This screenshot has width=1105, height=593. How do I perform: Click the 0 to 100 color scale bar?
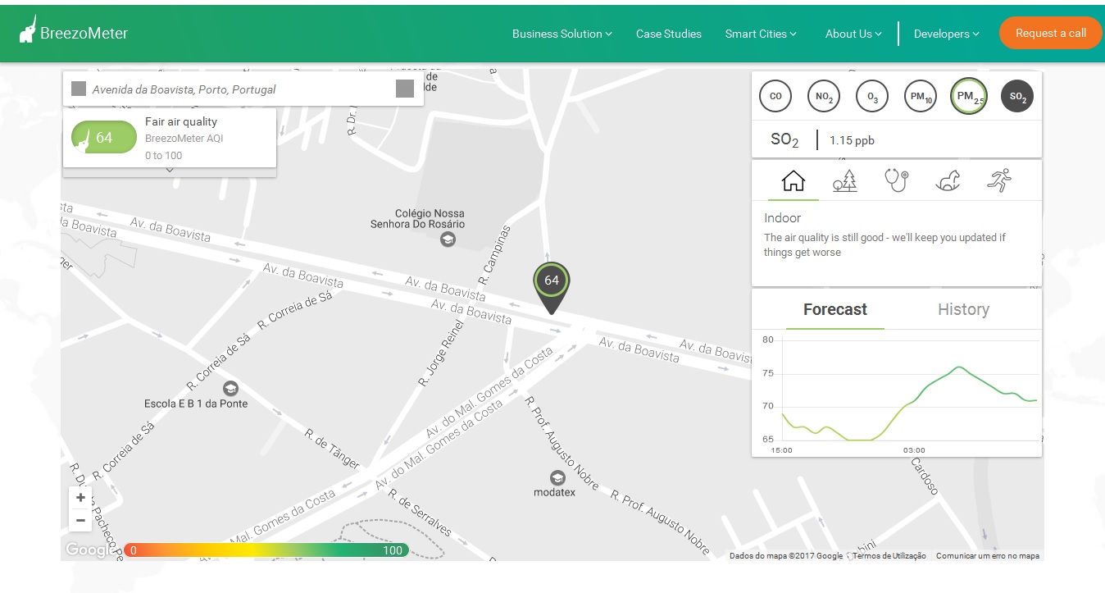266,550
